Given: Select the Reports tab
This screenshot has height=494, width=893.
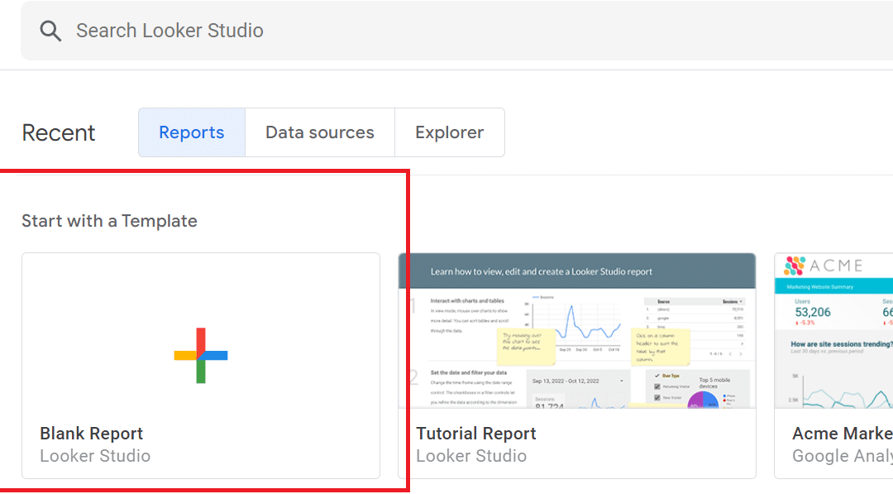Looking at the screenshot, I should [191, 132].
